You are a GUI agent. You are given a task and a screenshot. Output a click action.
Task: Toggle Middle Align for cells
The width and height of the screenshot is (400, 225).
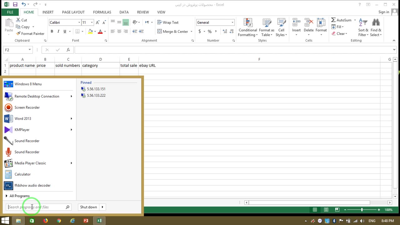119,22
